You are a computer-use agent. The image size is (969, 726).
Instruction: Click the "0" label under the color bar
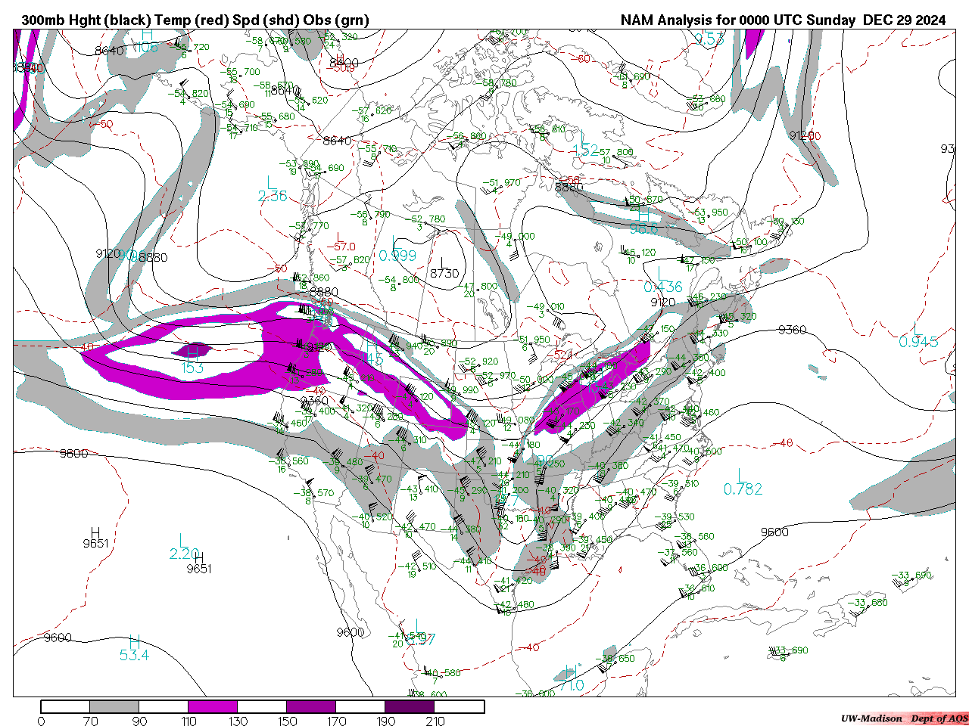(x=41, y=721)
